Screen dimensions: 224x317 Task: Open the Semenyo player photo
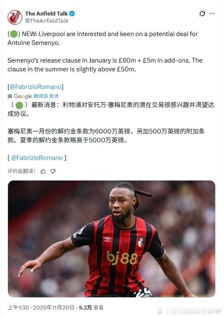111,239
